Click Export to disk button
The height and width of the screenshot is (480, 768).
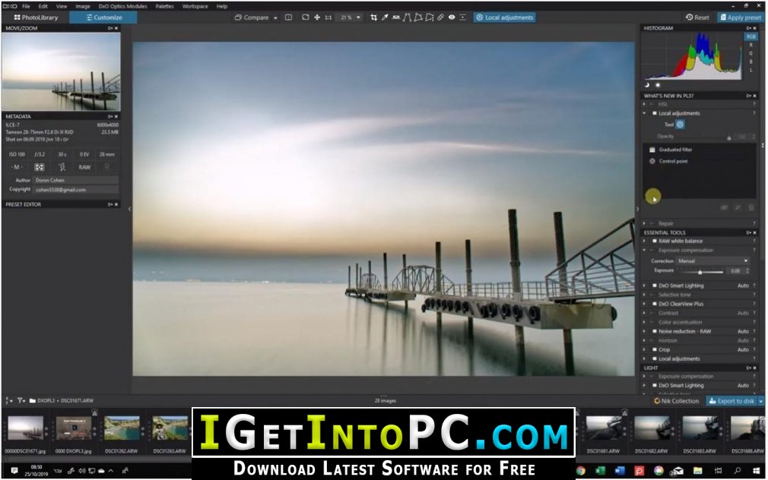pos(731,401)
